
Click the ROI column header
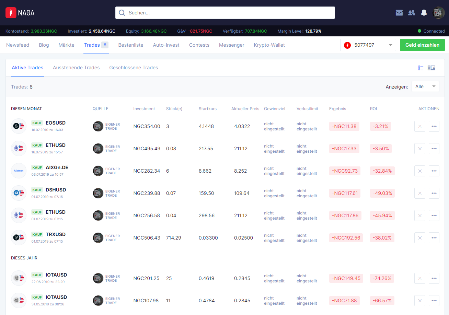pos(373,109)
